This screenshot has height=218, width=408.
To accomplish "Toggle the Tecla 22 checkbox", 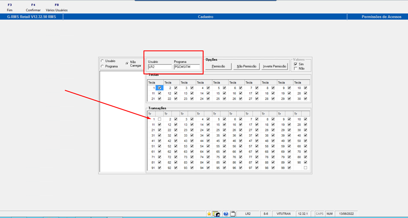I will 175,99.
